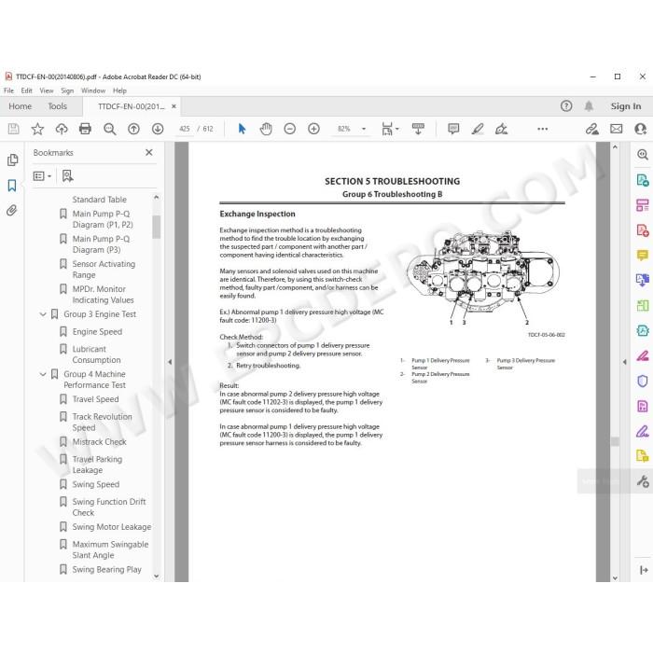Open the Sensor Activating Range bookmark
The image size is (653, 653).
point(104,270)
